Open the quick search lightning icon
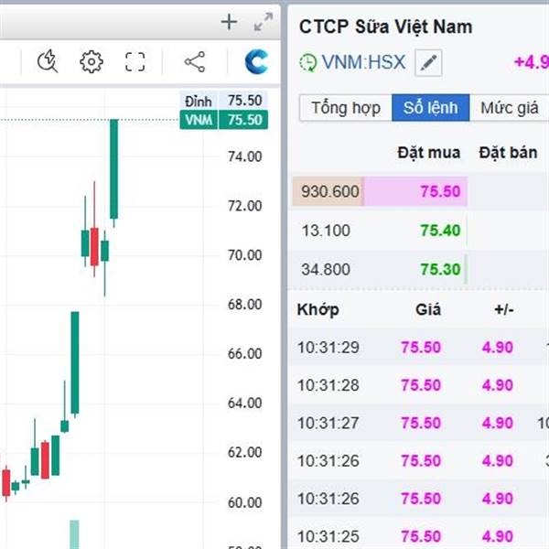Image resolution: width=549 pixels, height=549 pixels. click(48, 62)
